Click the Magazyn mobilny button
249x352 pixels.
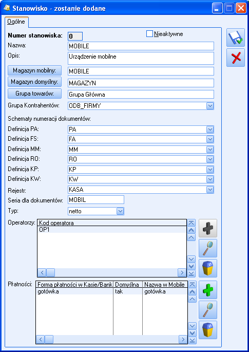[x=34, y=70]
